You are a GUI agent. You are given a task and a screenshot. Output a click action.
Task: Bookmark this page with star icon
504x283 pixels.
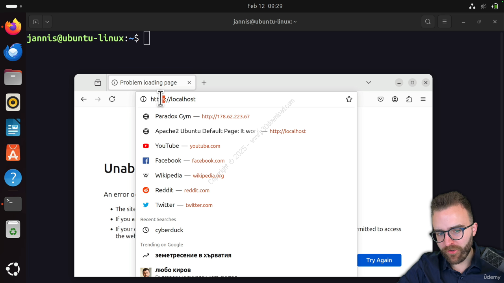(349, 99)
